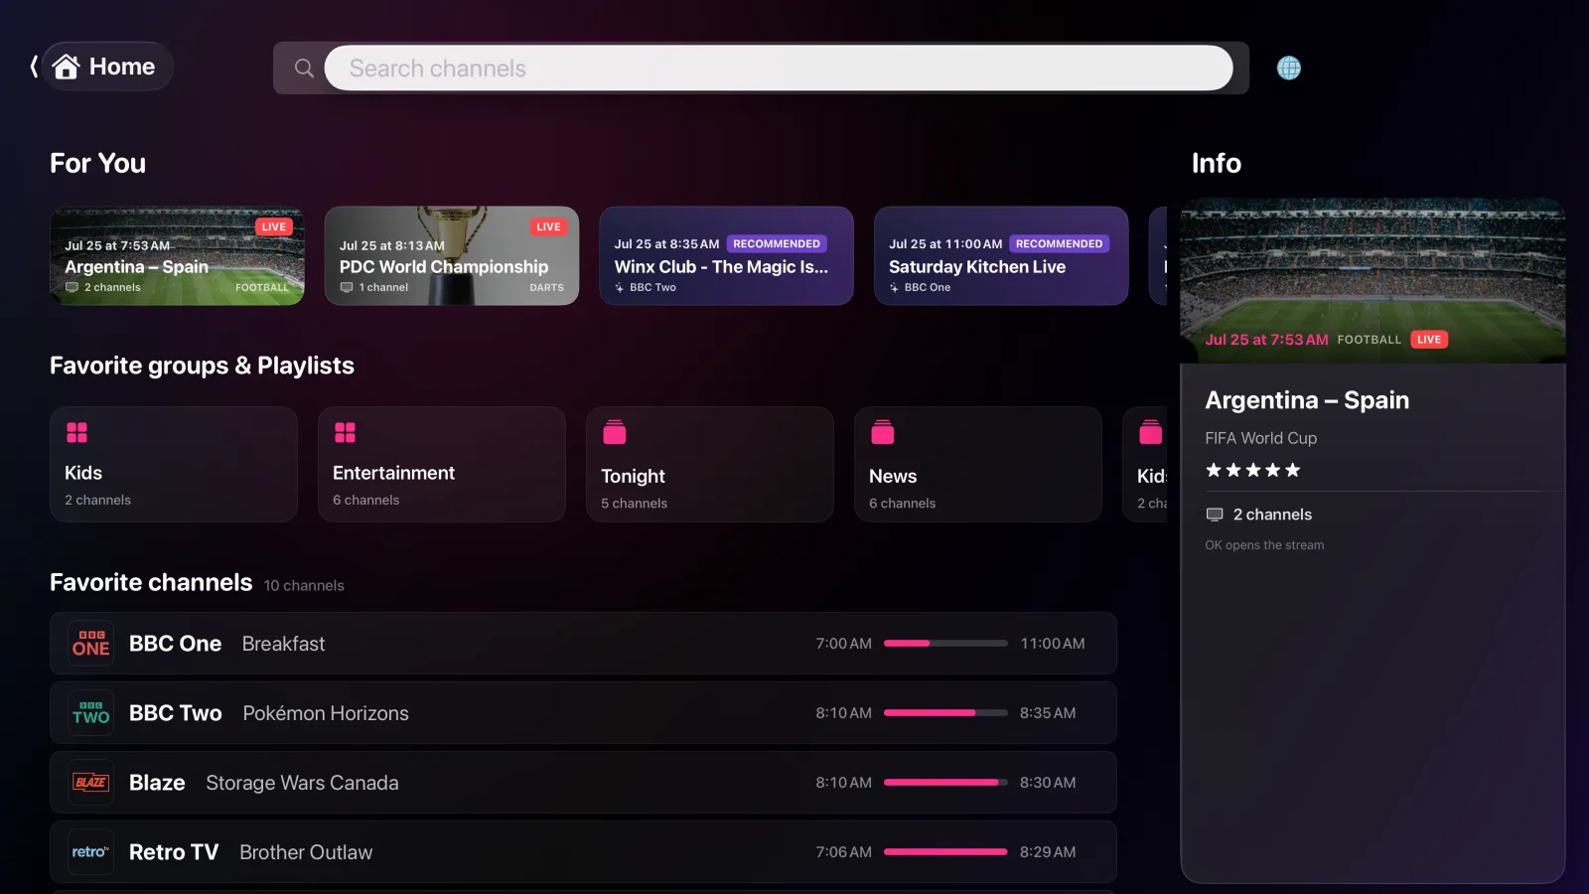
Task: Click the stadium image in Info panel
Action: click(1372, 280)
